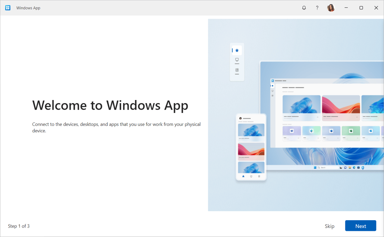Click the phone mockup in the illustration
Screen dimensions: 384x237
pyautogui.click(x=251, y=147)
